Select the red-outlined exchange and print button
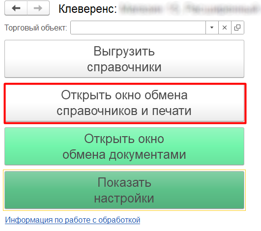261x231 pixels. tap(125, 103)
